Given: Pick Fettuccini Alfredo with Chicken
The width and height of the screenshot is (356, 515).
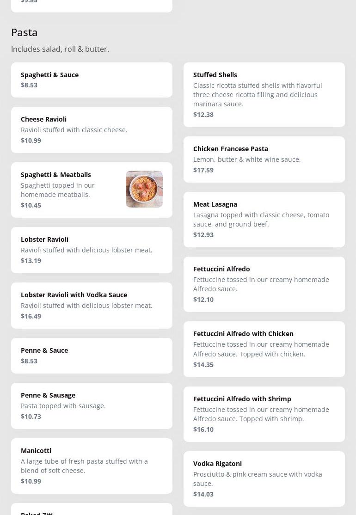Looking at the screenshot, I should point(264,349).
